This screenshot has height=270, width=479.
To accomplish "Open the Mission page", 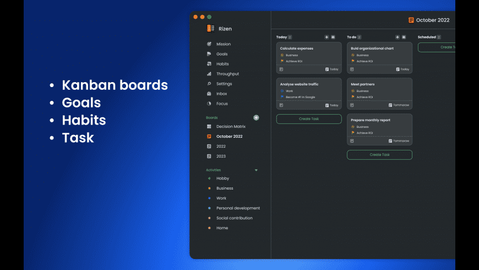I will point(224,44).
